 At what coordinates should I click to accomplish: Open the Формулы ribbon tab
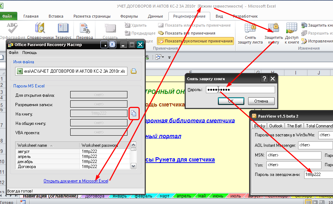coord(129,16)
